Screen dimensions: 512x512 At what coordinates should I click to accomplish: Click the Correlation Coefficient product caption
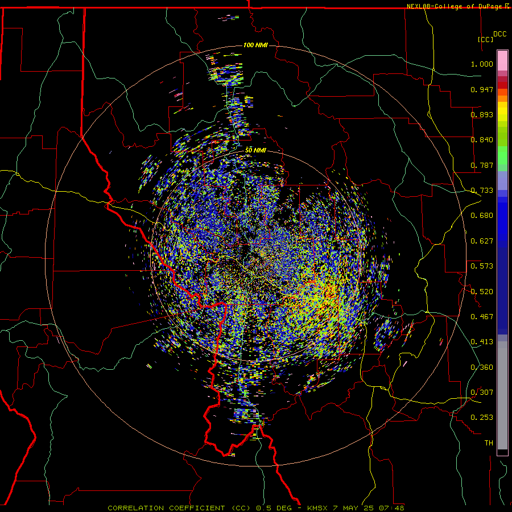(255, 508)
